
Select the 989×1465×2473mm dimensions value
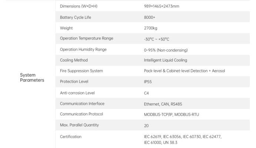click(162, 7)
